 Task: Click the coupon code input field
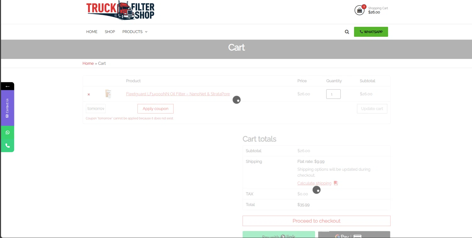click(x=96, y=109)
